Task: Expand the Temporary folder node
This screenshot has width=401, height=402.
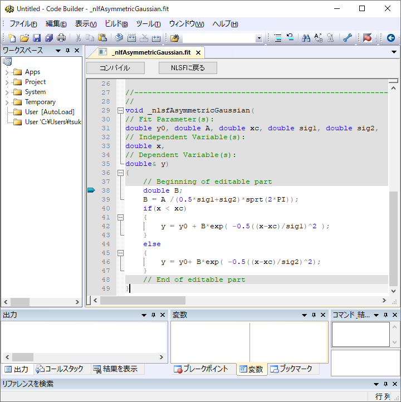Action: [x=7, y=102]
